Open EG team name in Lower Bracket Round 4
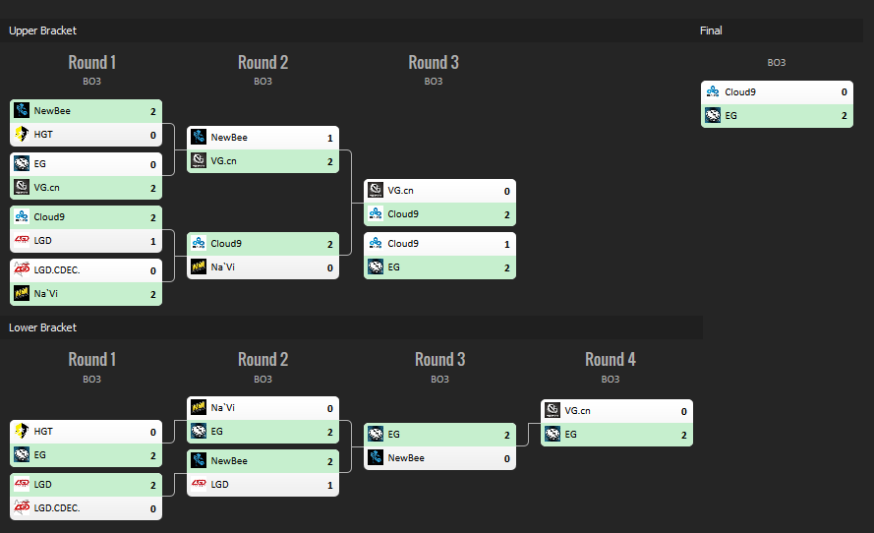This screenshot has width=874, height=533. tap(570, 434)
